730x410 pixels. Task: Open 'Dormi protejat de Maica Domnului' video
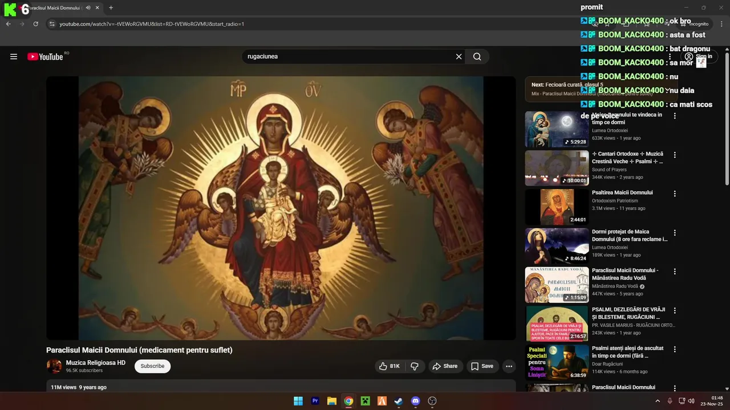pyautogui.click(x=630, y=236)
